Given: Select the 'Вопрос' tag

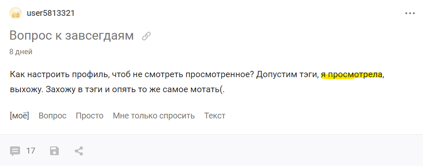Looking at the screenshot, I should [x=52, y=116].
